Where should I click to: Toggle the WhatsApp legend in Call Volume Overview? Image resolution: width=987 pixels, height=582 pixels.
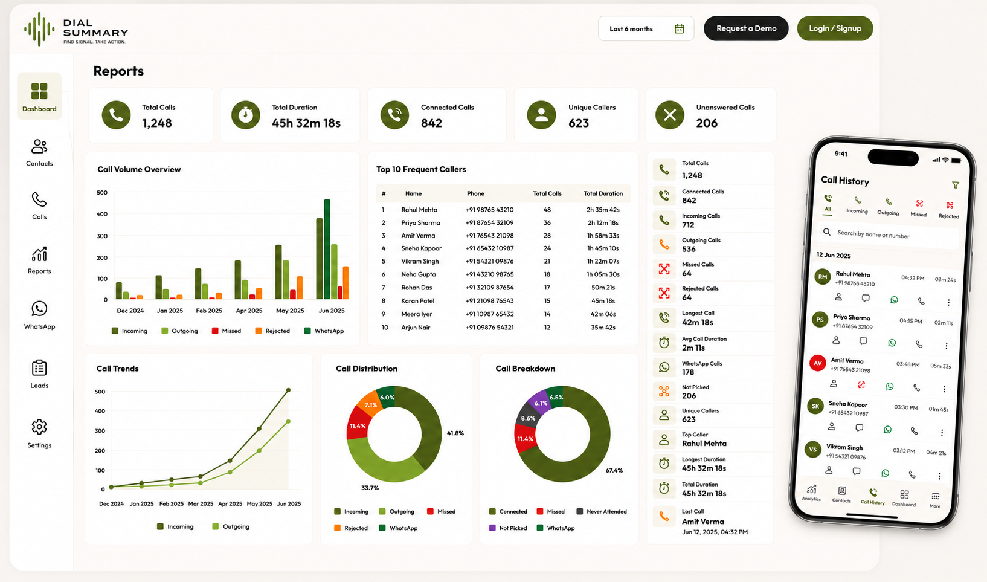[324, 331]
